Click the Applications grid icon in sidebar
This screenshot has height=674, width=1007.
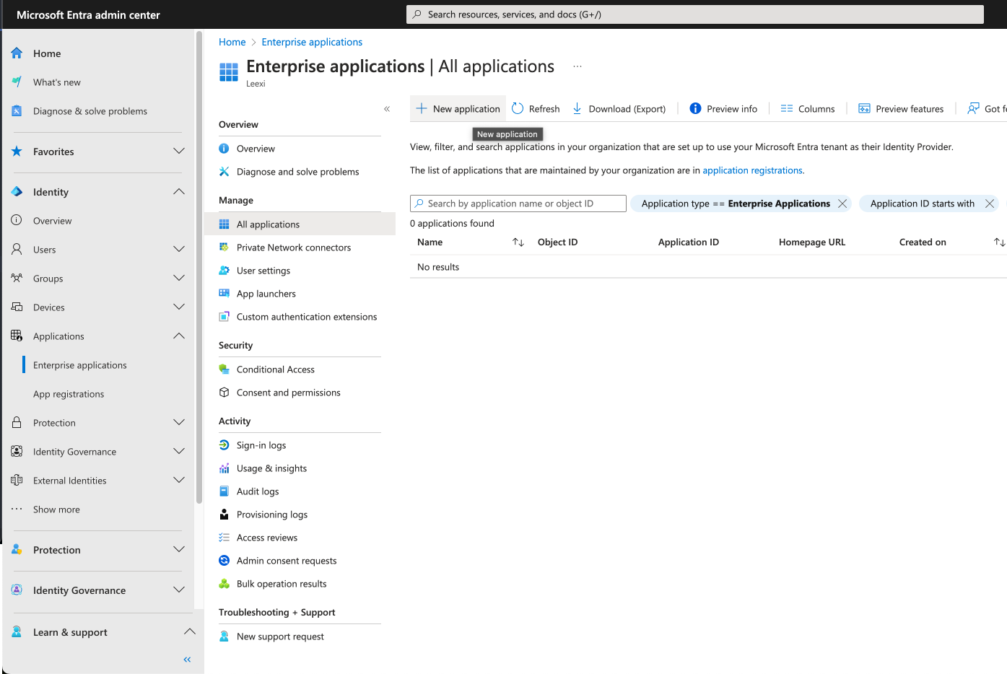tap(17, 336)
